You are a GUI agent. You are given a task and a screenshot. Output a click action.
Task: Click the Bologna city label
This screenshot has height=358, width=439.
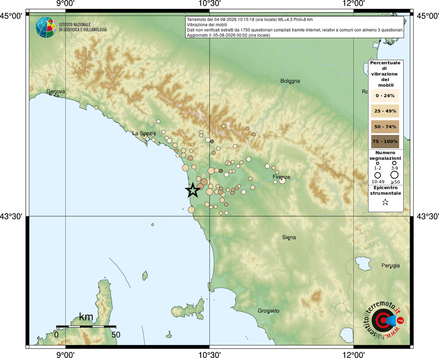point(290,81)
